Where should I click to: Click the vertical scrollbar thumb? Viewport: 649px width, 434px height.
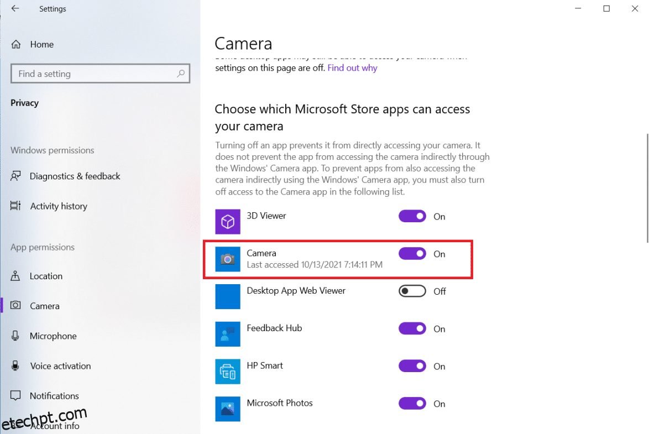point(647,189)
